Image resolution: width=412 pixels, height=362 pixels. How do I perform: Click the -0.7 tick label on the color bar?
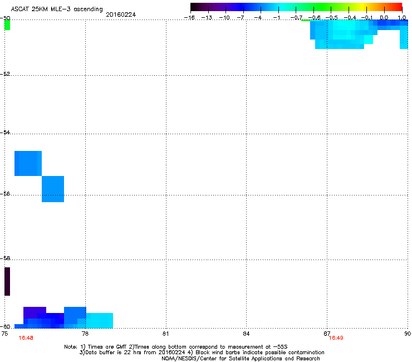pos(296,18)
